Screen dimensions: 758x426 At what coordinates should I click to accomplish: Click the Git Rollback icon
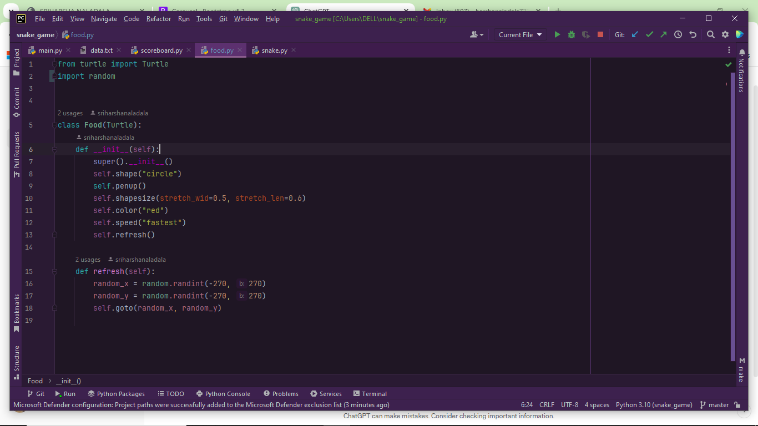pos(693,34)
